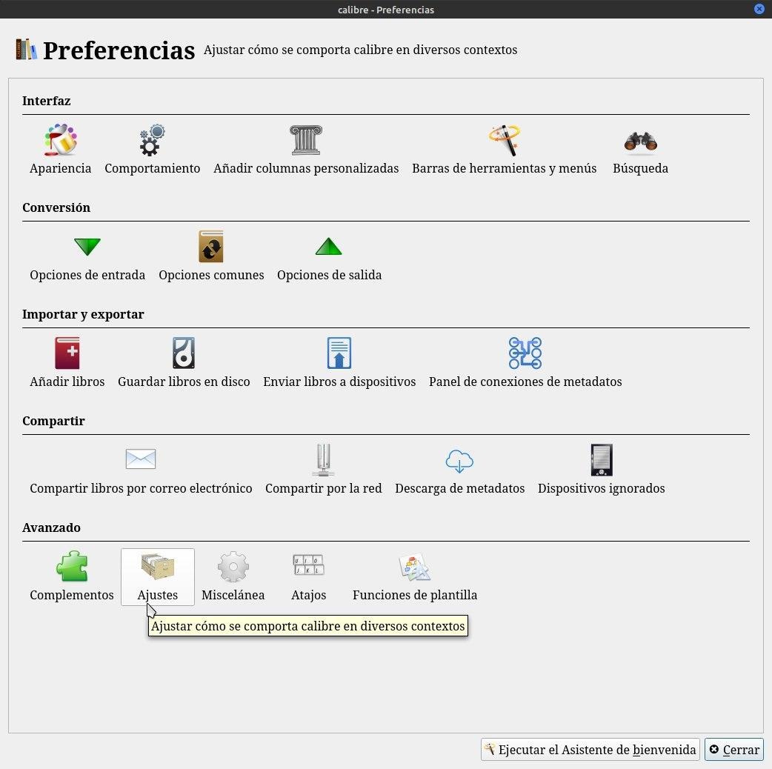Click 'Añadir libros' label text
This screenshot has width=772, height=769.
click(67, 382)
